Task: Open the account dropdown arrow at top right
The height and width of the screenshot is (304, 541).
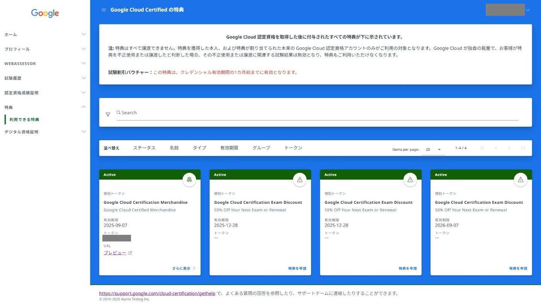Action: [528, 10]
